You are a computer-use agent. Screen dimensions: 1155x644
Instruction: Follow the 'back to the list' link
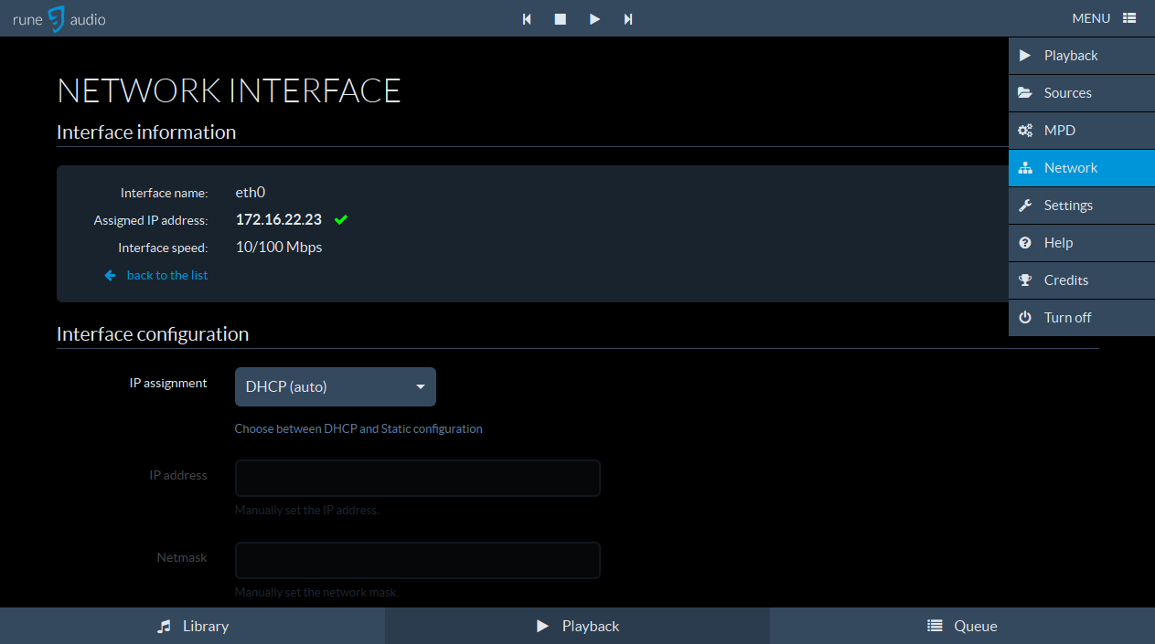167,275
